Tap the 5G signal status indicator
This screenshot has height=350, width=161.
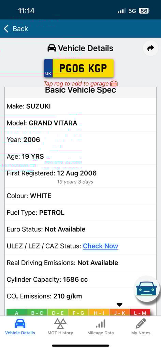click(x=132, y=11)
